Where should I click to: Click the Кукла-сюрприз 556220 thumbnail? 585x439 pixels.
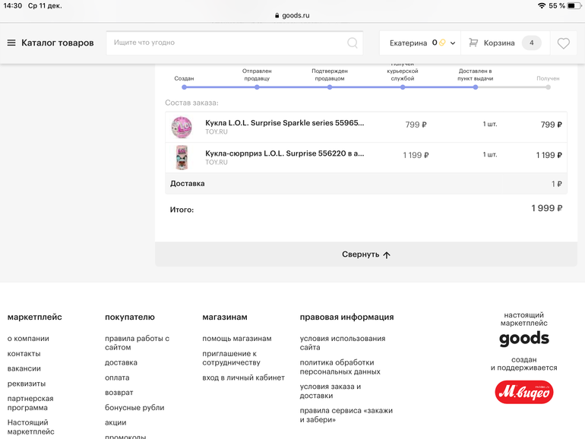pos(182,157)
